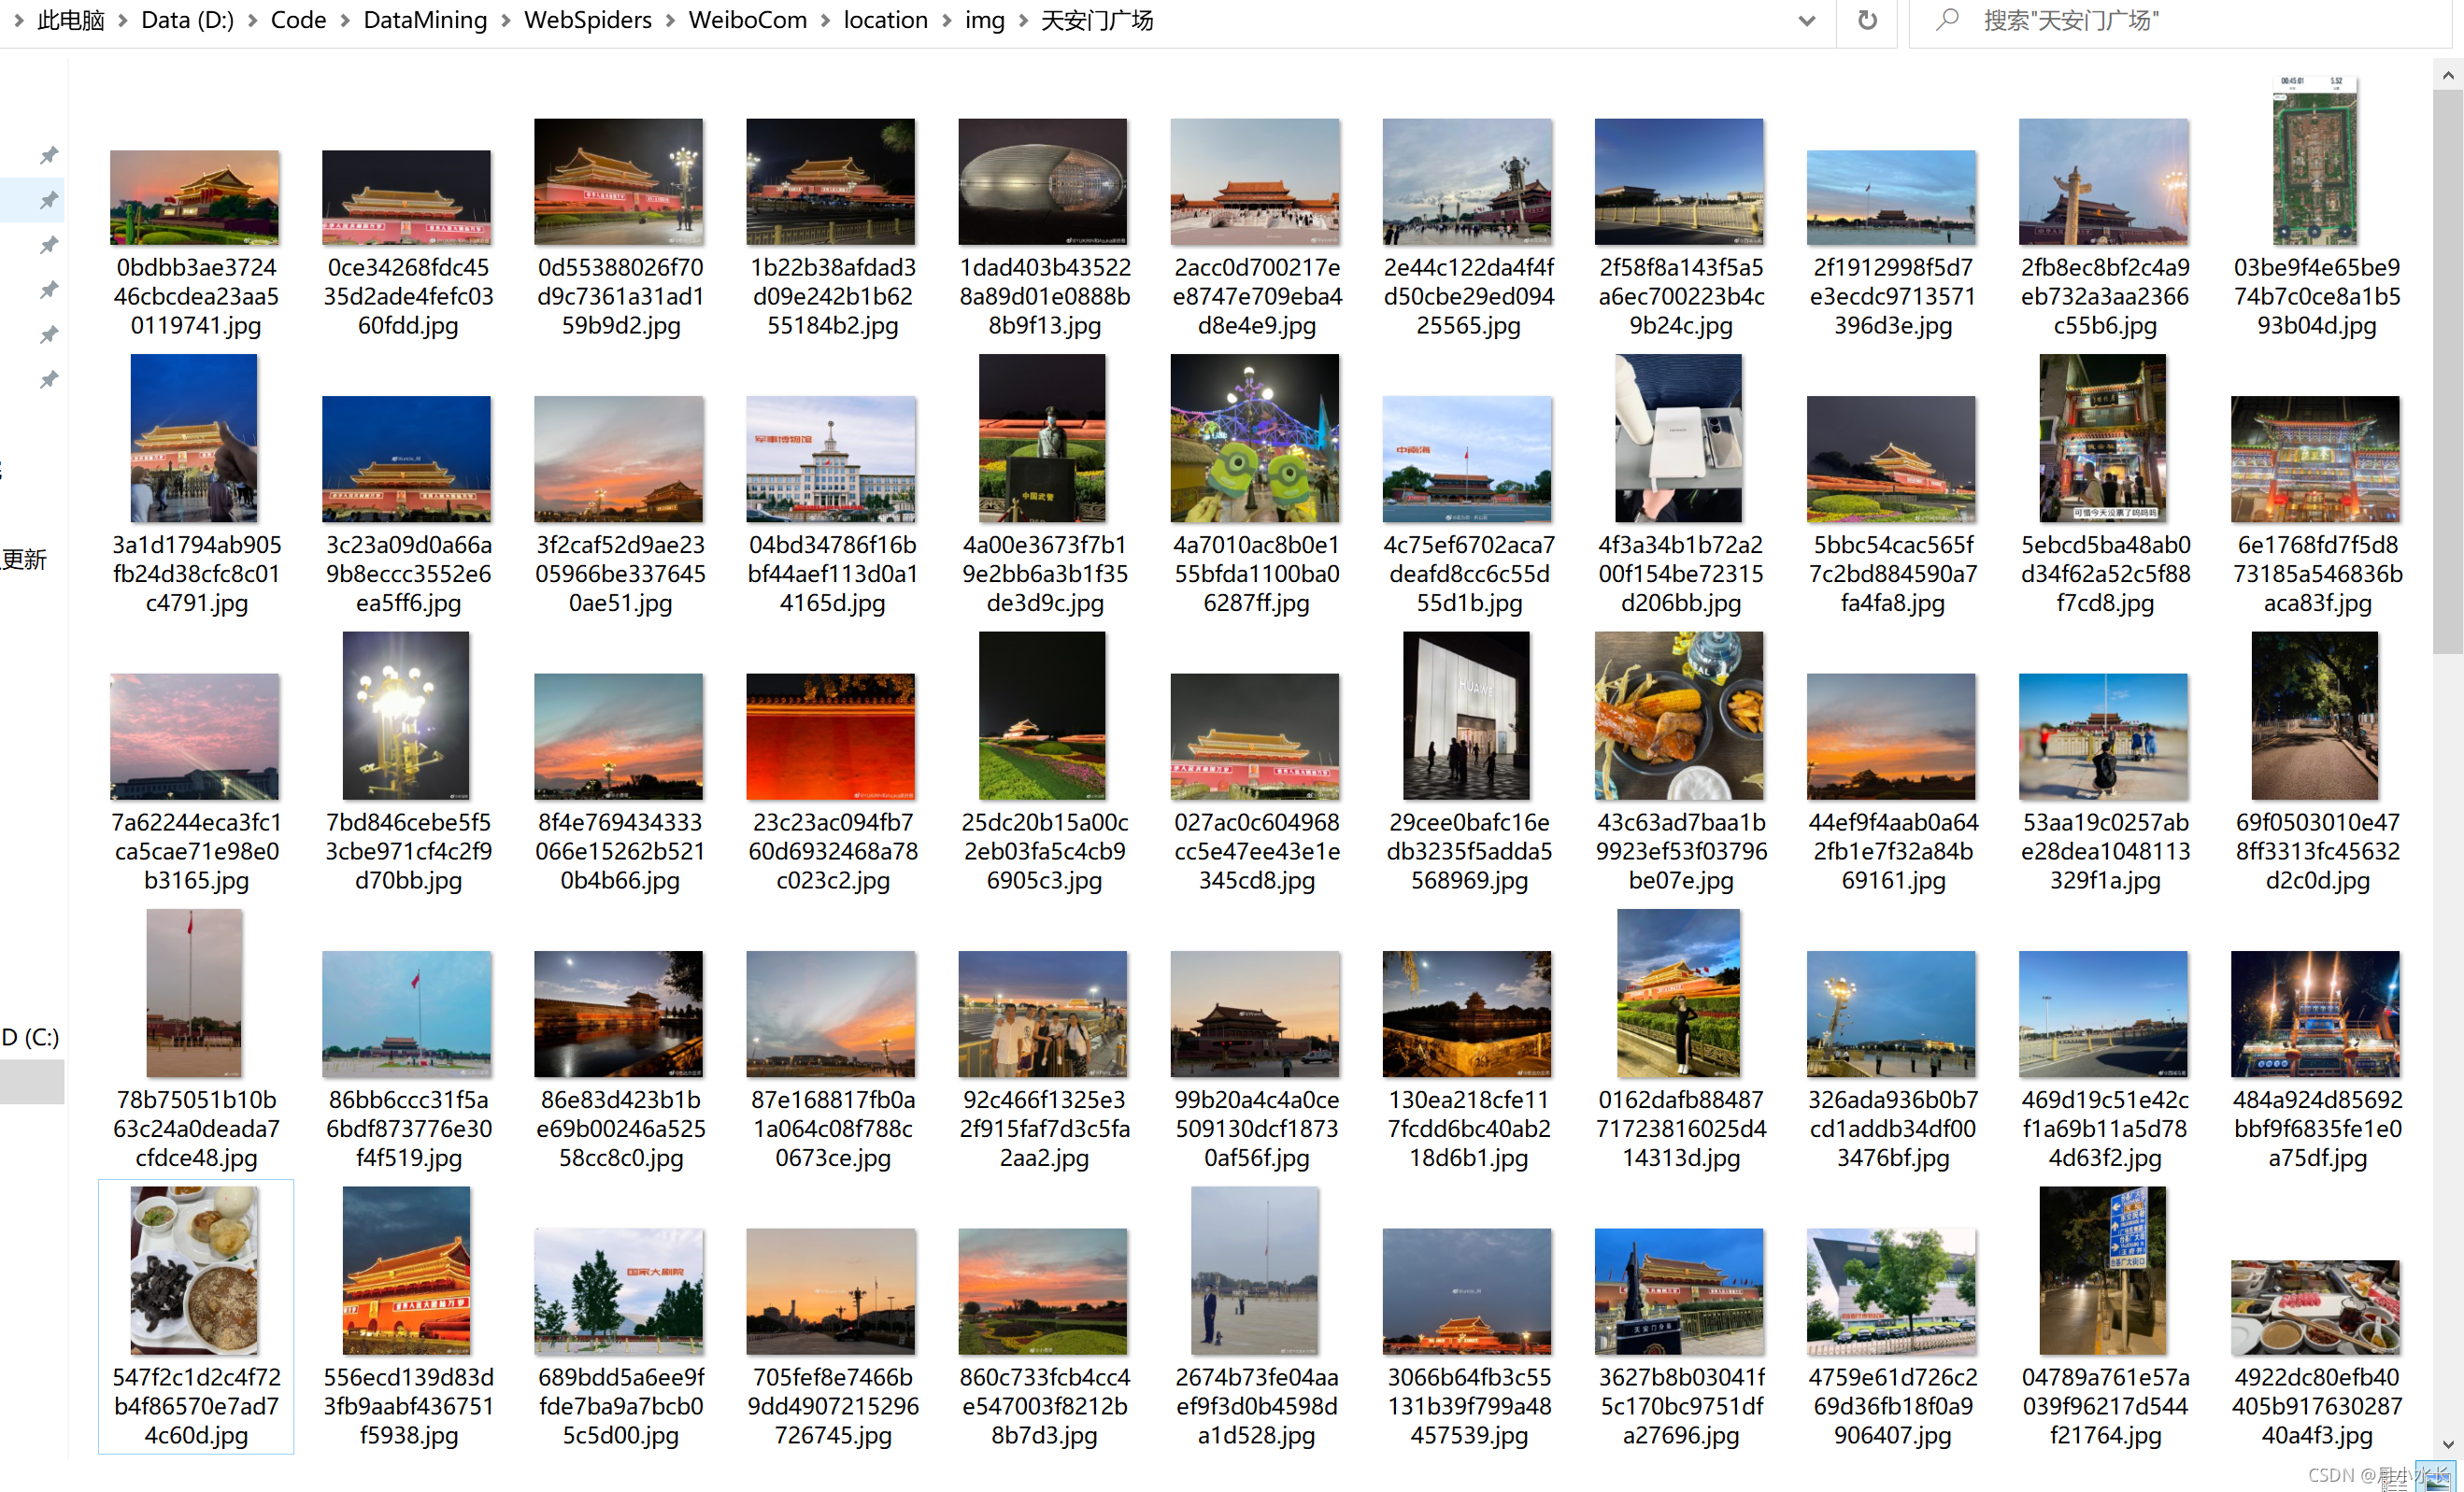Select the 1dad403b43522 theatre dome image
This screenshot has height=1492, width=2464.
pos(1042,182)
